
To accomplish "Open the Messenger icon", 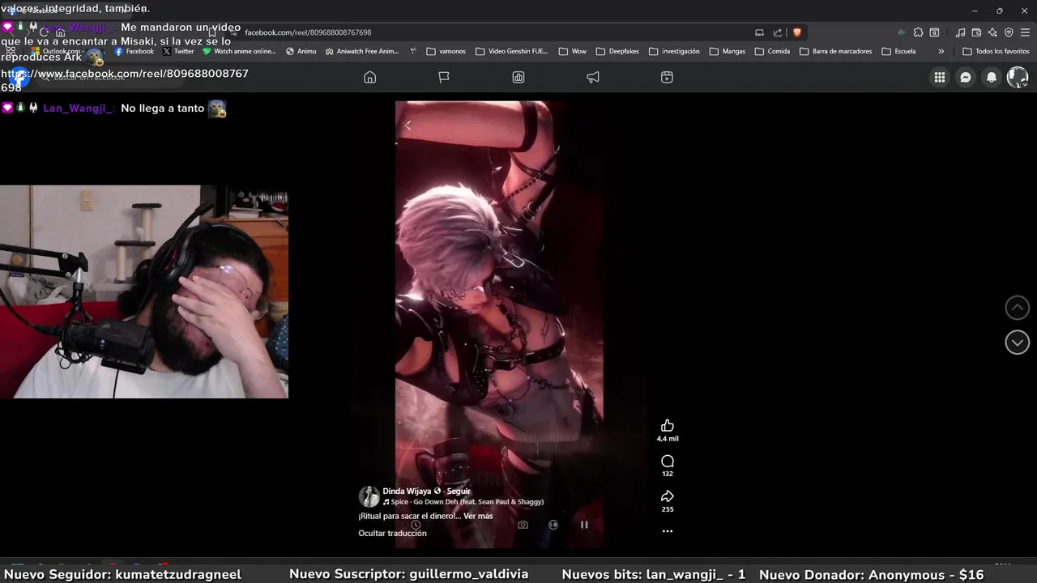I will tap(966, 77).
